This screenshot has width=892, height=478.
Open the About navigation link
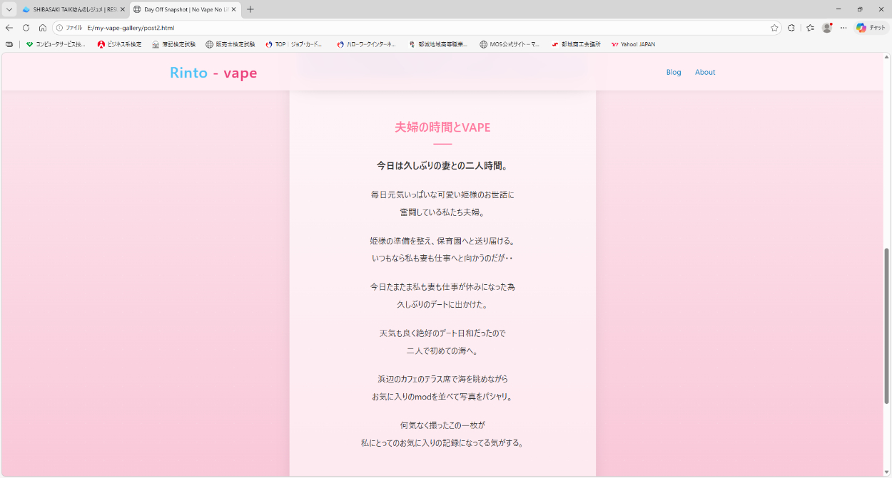705,72
